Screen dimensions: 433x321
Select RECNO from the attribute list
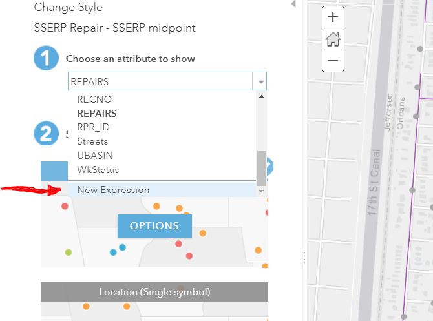(94, 99)
